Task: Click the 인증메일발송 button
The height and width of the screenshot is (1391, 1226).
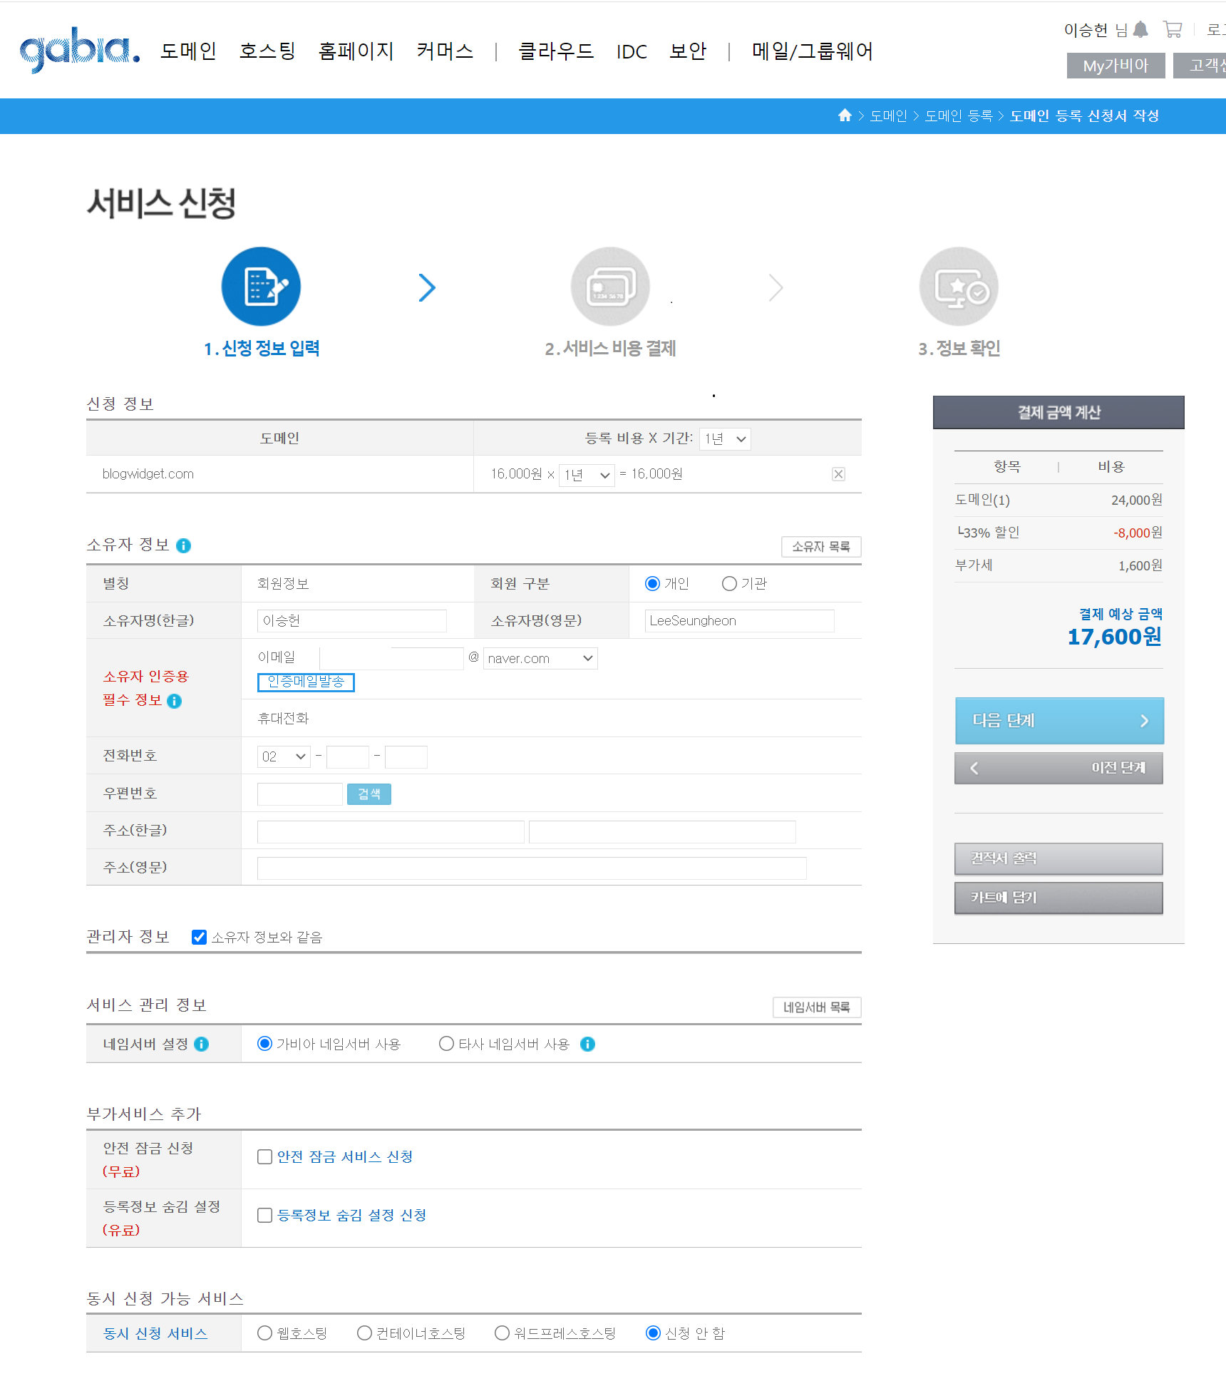Action: click(x=306, y=682)
